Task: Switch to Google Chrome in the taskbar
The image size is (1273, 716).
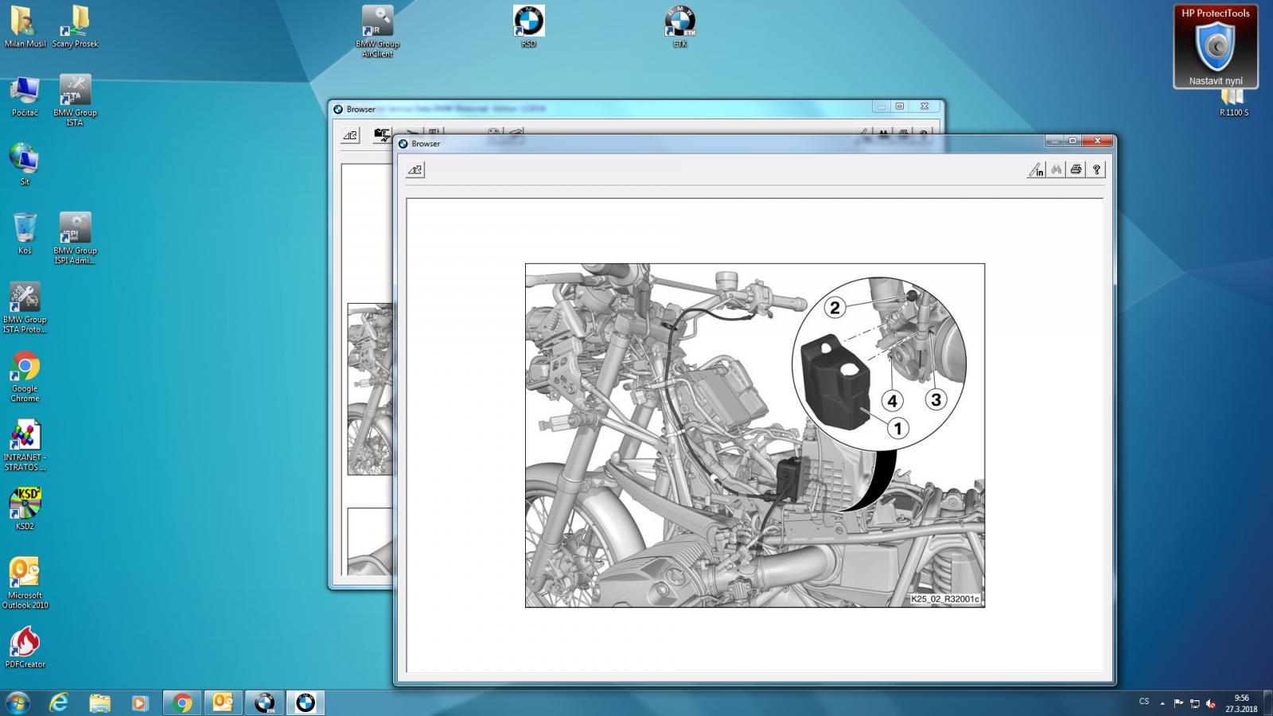Action: (182, 702)
